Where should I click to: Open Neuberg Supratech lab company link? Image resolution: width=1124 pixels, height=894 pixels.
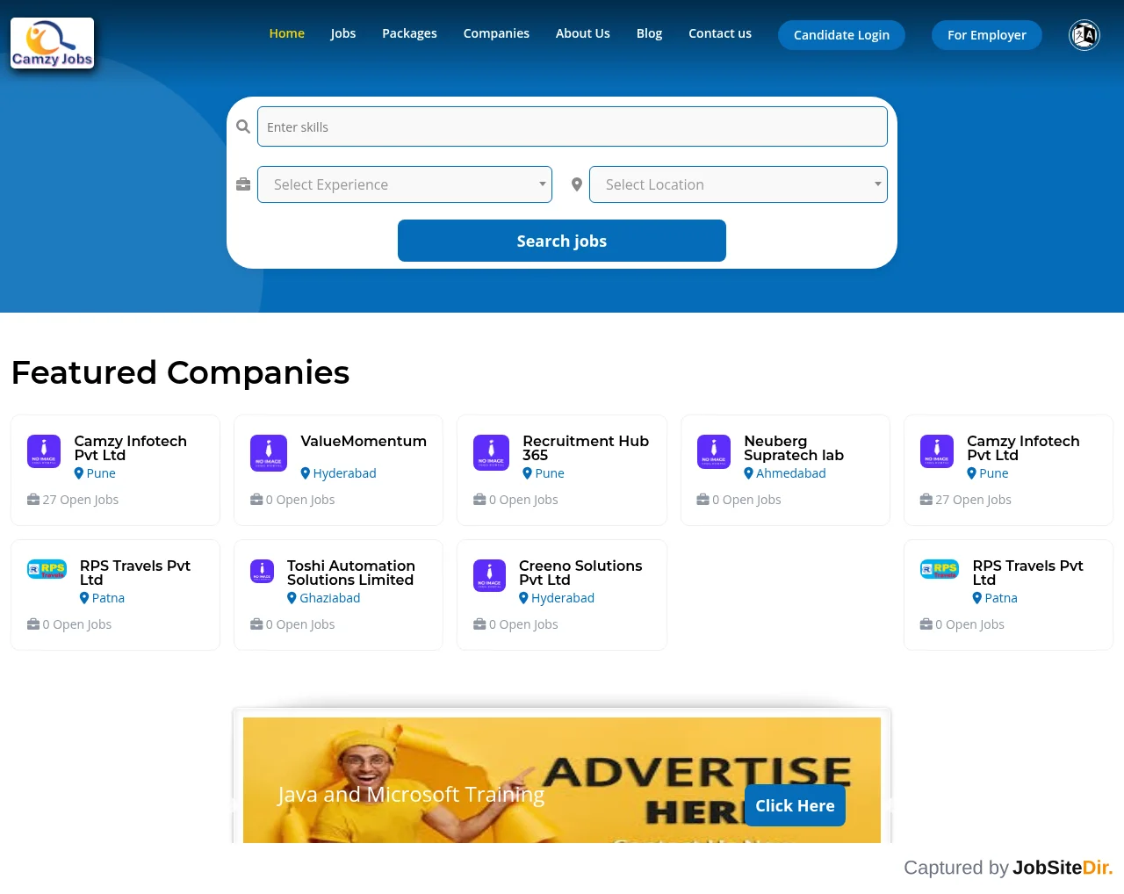tap(794, 448)
